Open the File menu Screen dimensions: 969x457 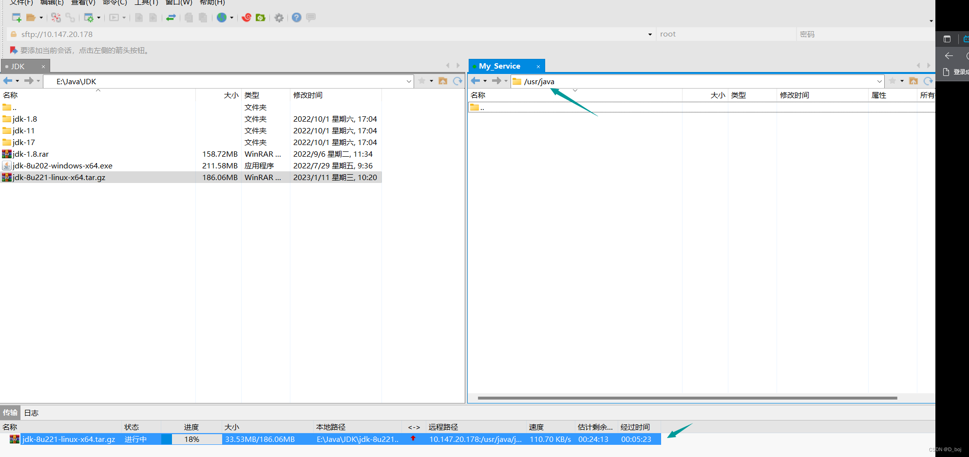(21, 2)
